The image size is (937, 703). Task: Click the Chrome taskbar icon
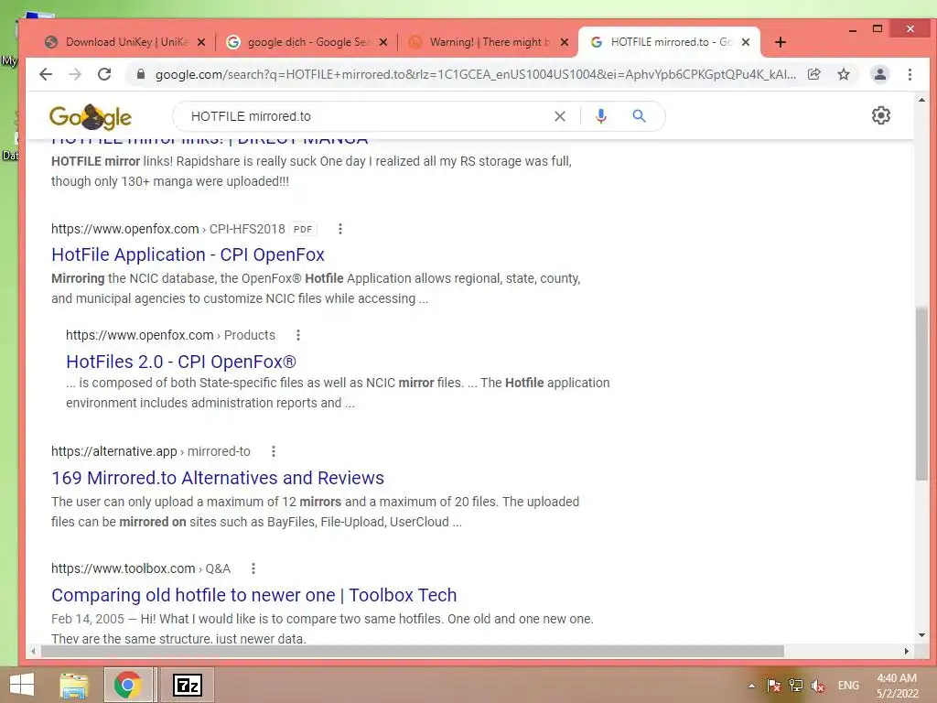128,685
